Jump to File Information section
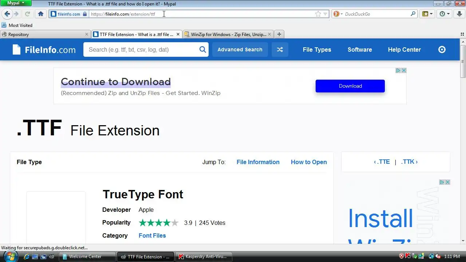The image size is (466, 262). coord(258,162)
